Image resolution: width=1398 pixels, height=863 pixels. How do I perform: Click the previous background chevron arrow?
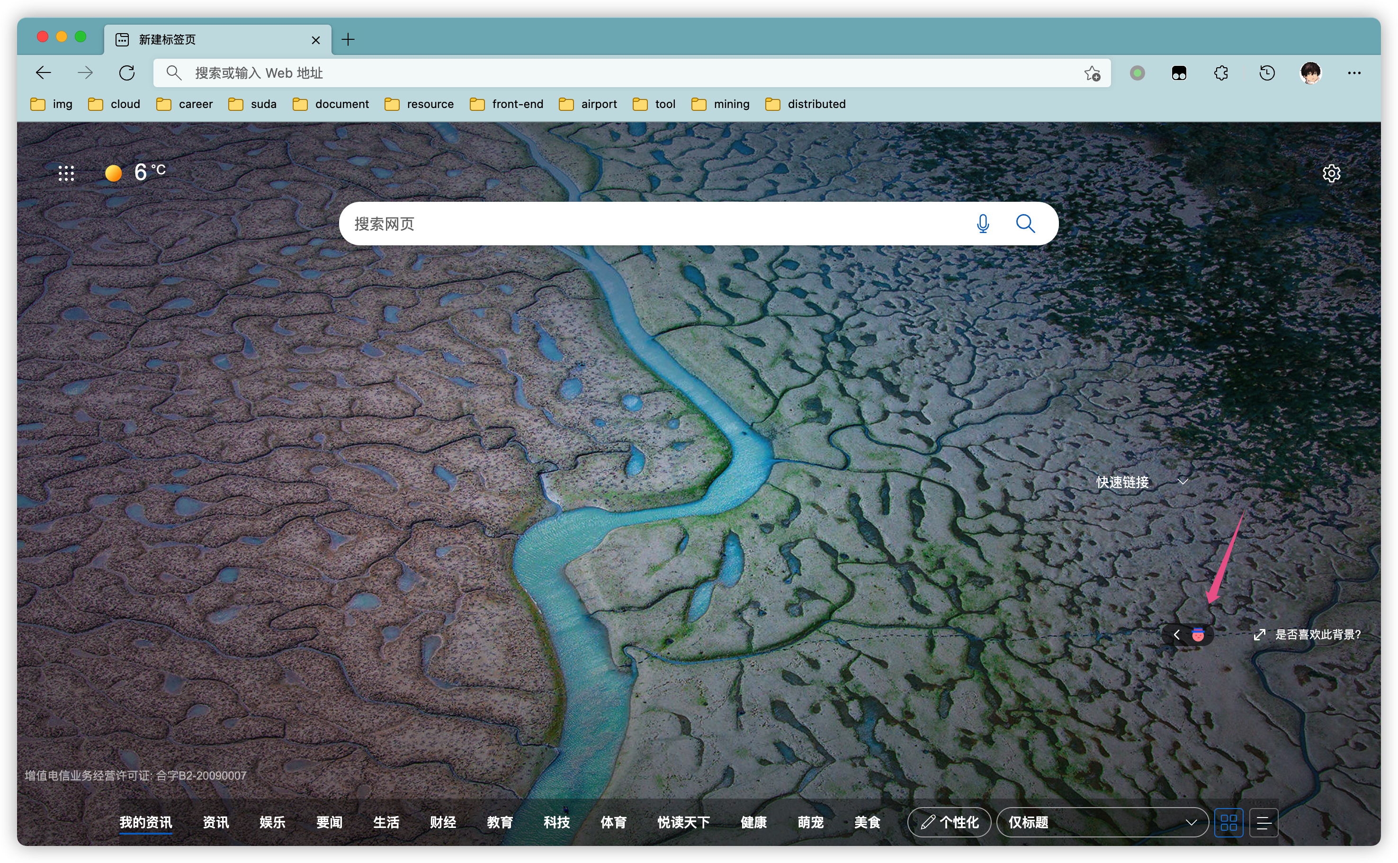click(x=1176, y=635)
